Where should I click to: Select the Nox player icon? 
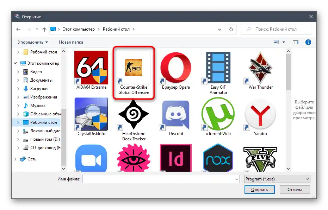click(x=218, y=158)
